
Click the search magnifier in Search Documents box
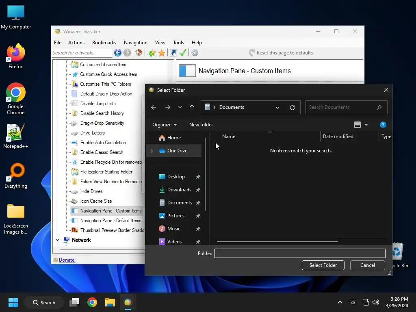(379, 107)
